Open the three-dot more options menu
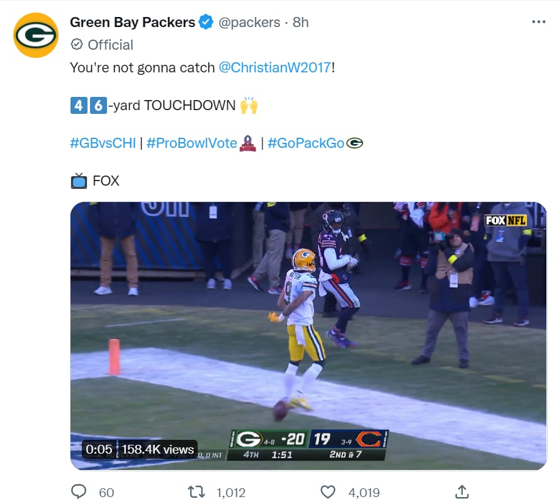The image size is (559, 504). pyautogui.click(x=538, y=22)
